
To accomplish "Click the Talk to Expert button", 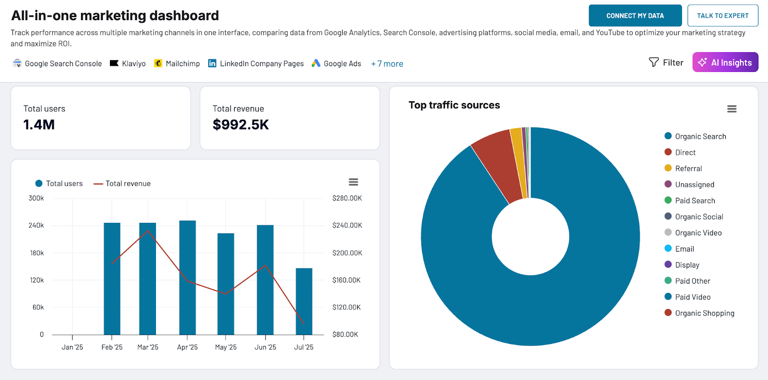I will click(722, 16).
